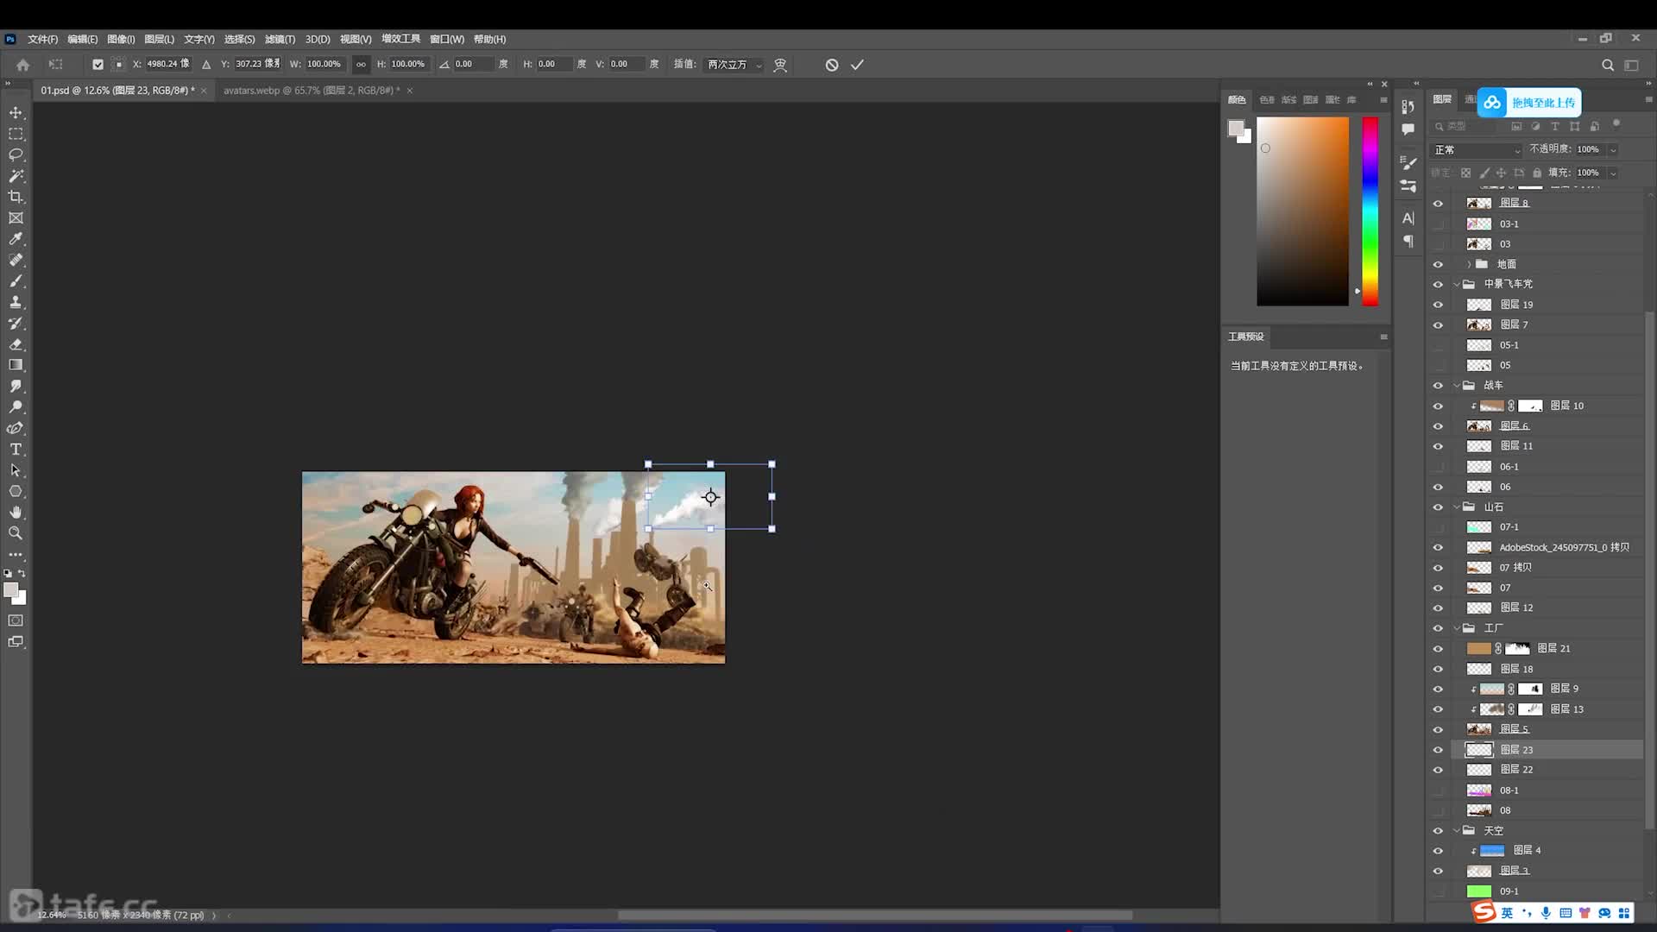This screenshot has height=932, width=1657.
Task: Commit the transform with the checkmark icon
Action: coord(857,65)
